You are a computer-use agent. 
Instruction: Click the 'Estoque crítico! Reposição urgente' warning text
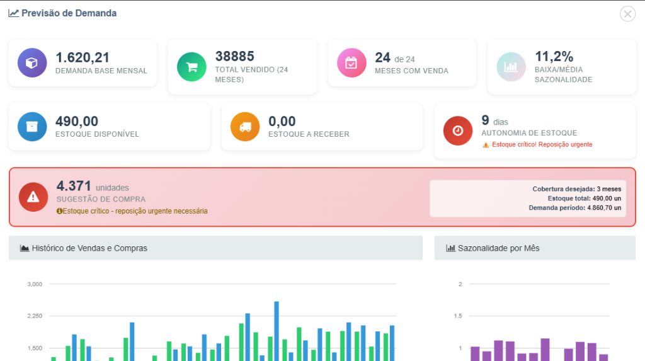pyautogui.click(x=542, y=144)
